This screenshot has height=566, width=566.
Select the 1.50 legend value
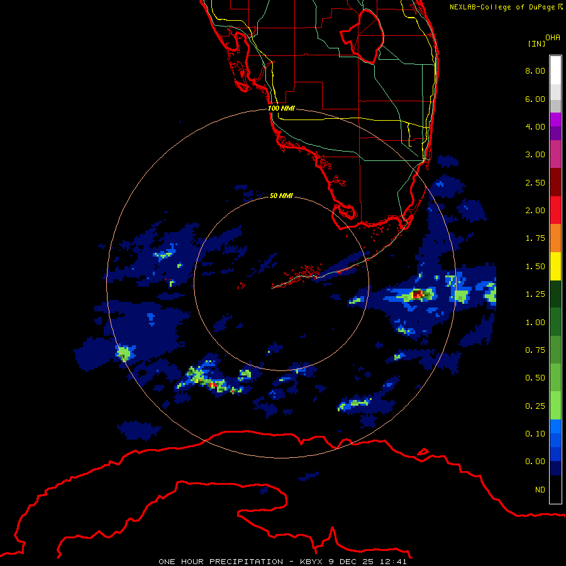pyautogui.click(x=535, y=267)
